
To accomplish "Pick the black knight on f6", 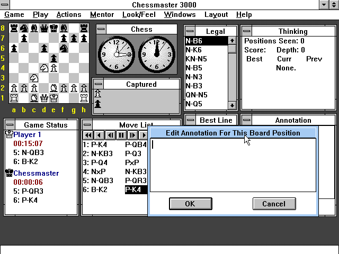I will point(64,48).
